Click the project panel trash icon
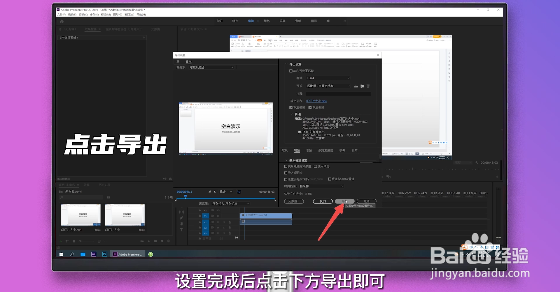This screenshot has height=292, width=560. tap(169, 241)
